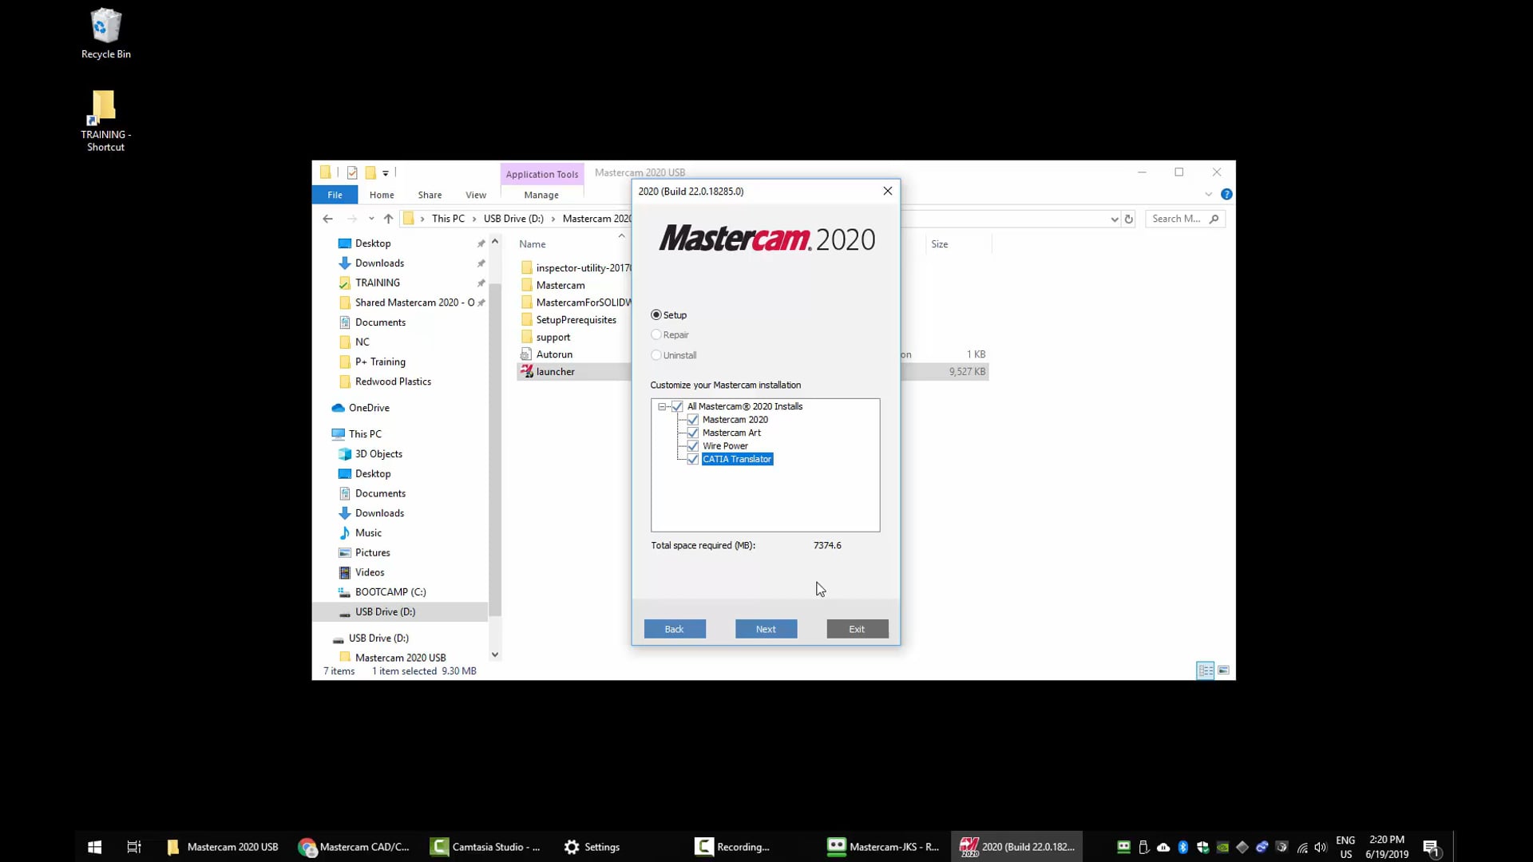Uncheck the Mastercam 2020 component checkbox
The height and width of the screenshot is (862, 1533).
[x=693, y=420]
